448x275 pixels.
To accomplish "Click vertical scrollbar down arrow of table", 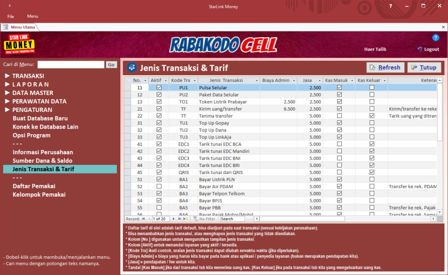I will point(440,212).
